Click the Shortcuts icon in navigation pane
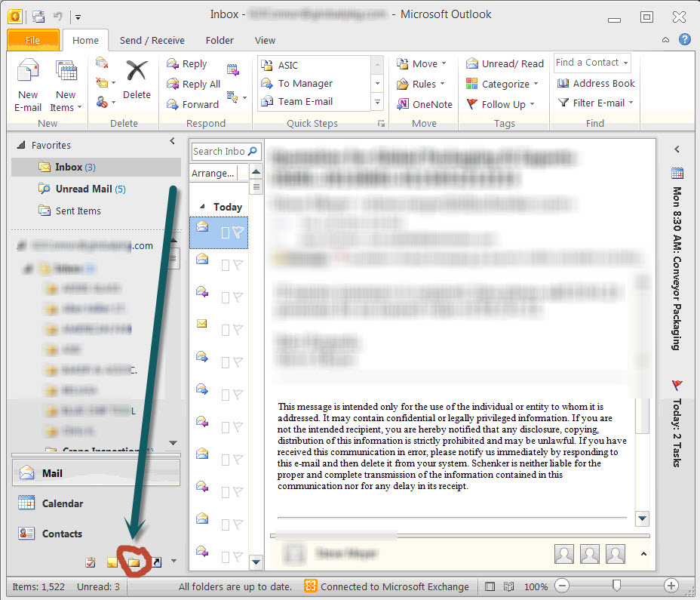Viewport: 700px width, 600px height. 155,562
